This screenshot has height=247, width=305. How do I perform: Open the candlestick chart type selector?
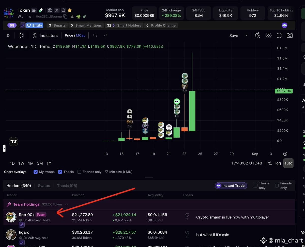[x=21, y=35]
